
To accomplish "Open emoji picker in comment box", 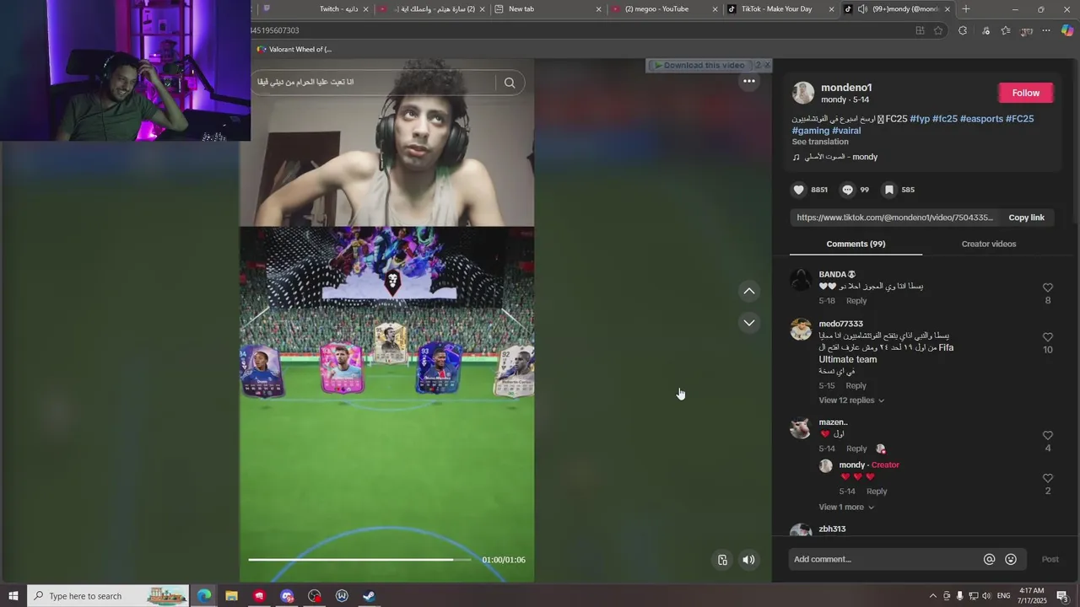I will [1011, 559].
